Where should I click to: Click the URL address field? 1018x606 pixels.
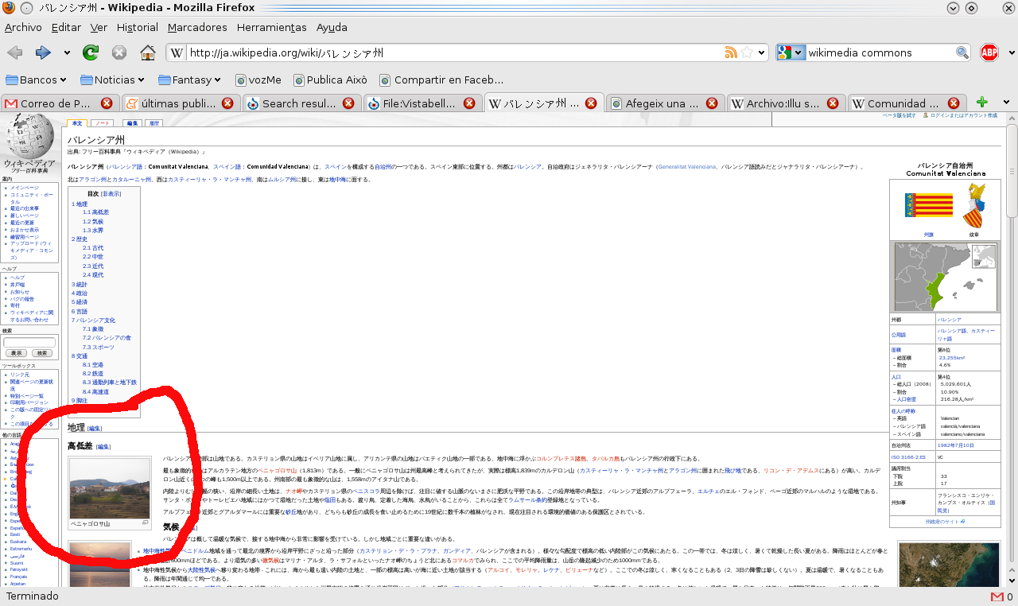453,52
